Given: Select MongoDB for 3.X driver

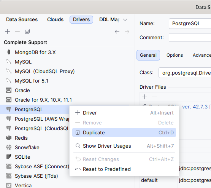Looking at the screenshot, I should pos(65,52).
